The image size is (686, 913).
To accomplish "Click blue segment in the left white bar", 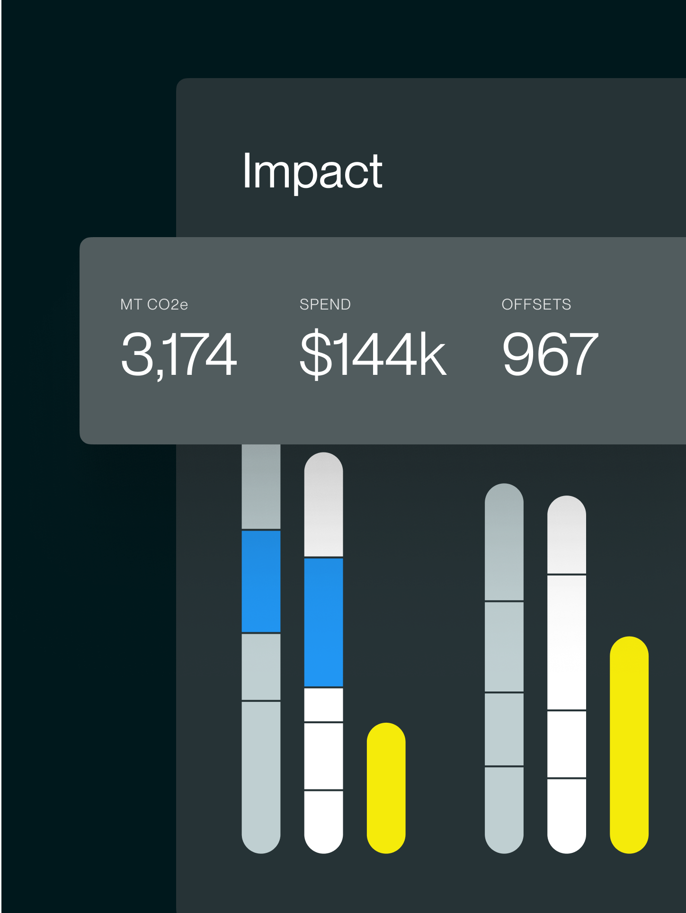I will click(323, 622).
